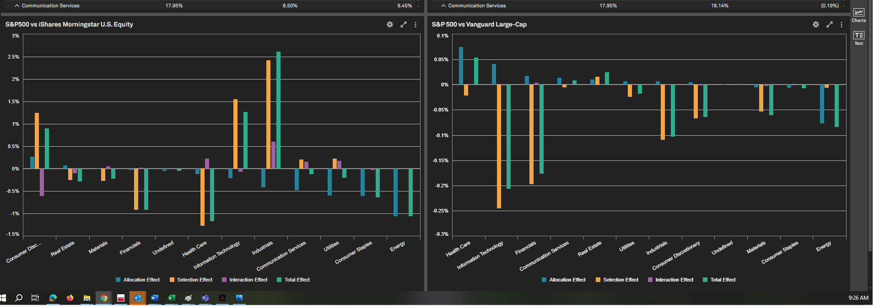Toggle Allocation Effect series in left chart legend
This screenshot has width=874, height=308.
click(138, 280)
